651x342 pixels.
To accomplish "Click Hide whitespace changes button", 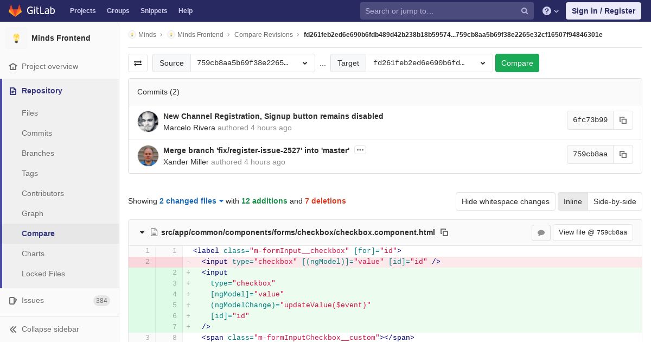I will pos(506,201).
